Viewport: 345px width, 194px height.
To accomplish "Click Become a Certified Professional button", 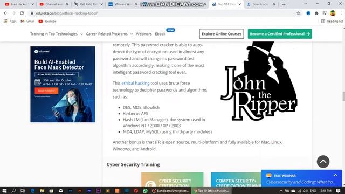I will coord(280,34).
